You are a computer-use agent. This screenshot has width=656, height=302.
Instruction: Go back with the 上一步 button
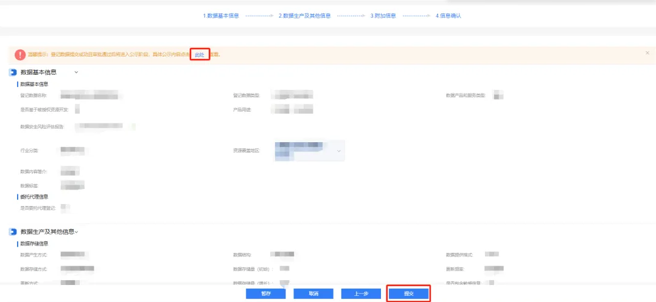(361, 293)
